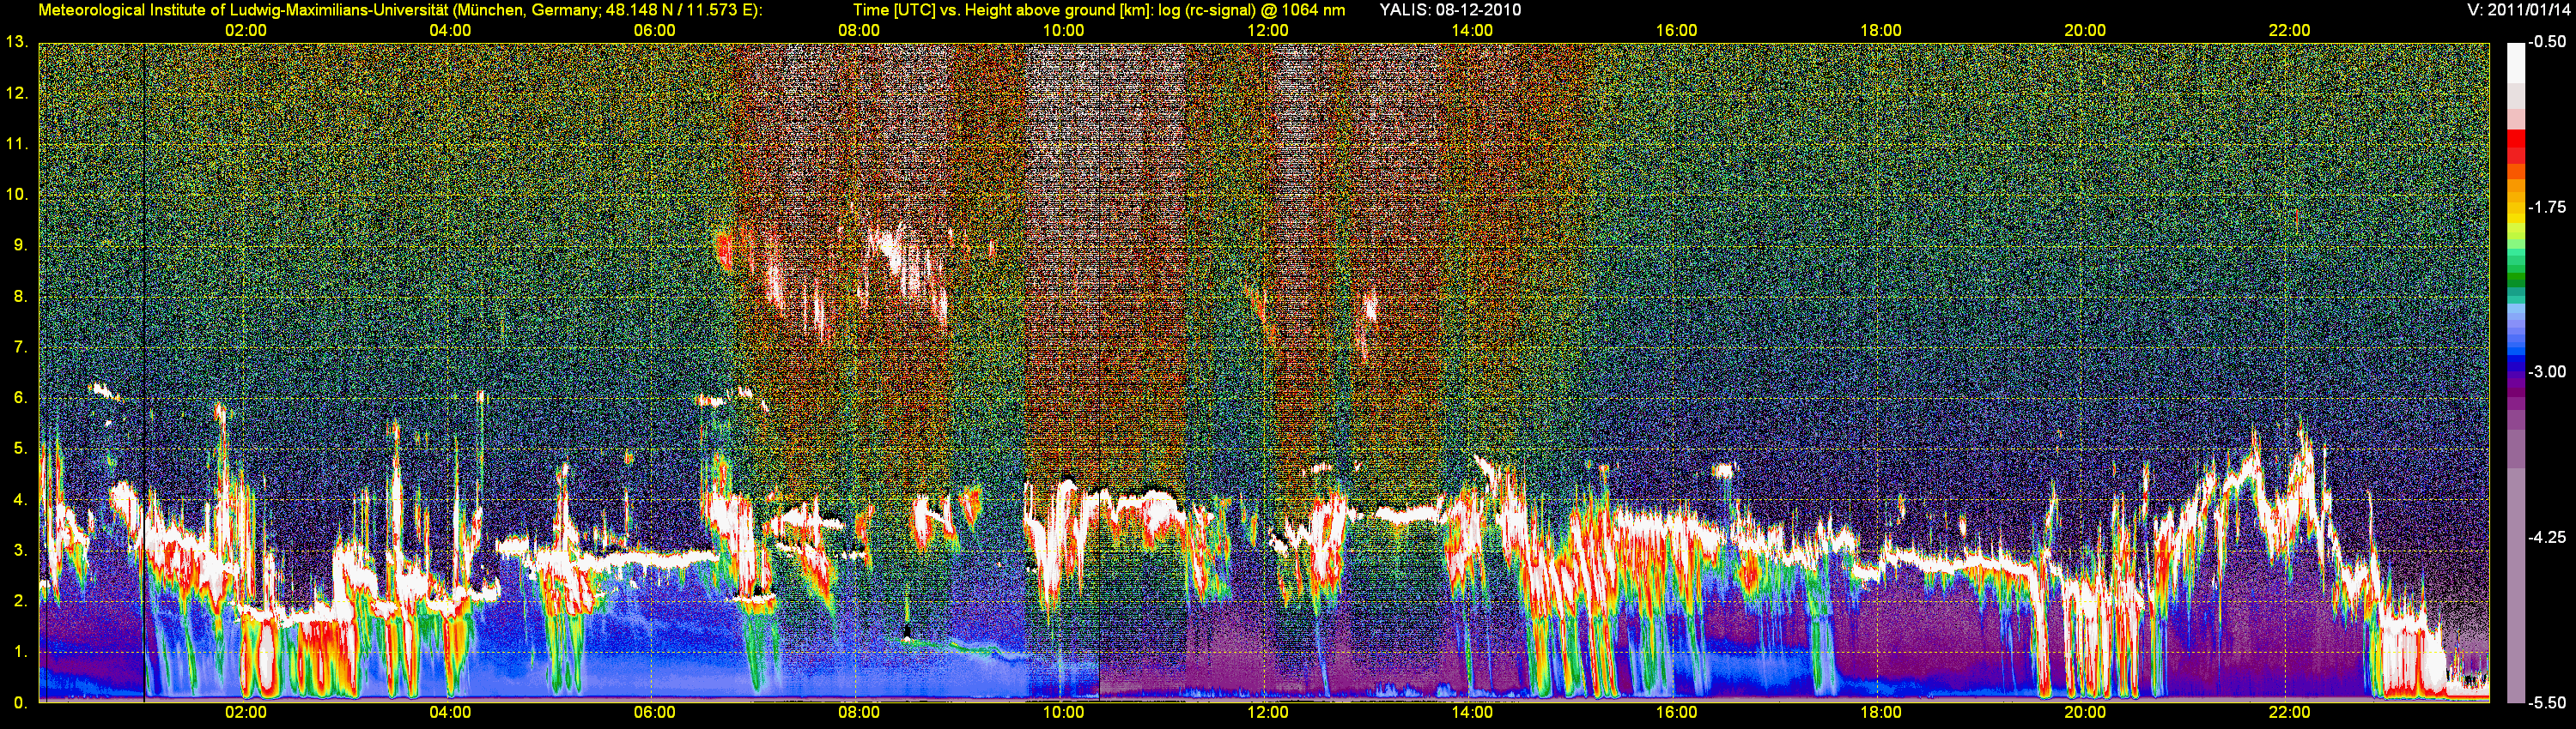Click the 7. height axis label
Image resolution: width=2576 pixels, height=729 pixels.
[20, 346]
